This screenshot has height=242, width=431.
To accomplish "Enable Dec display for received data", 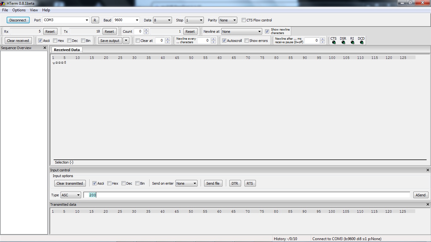I will tap(69, 41).
